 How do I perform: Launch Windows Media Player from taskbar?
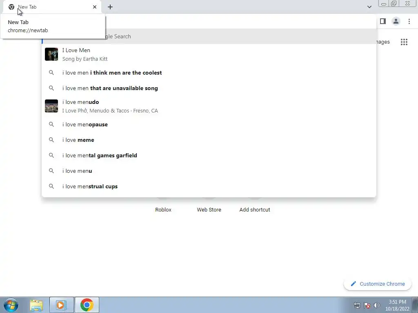click(x=61, y=305)
